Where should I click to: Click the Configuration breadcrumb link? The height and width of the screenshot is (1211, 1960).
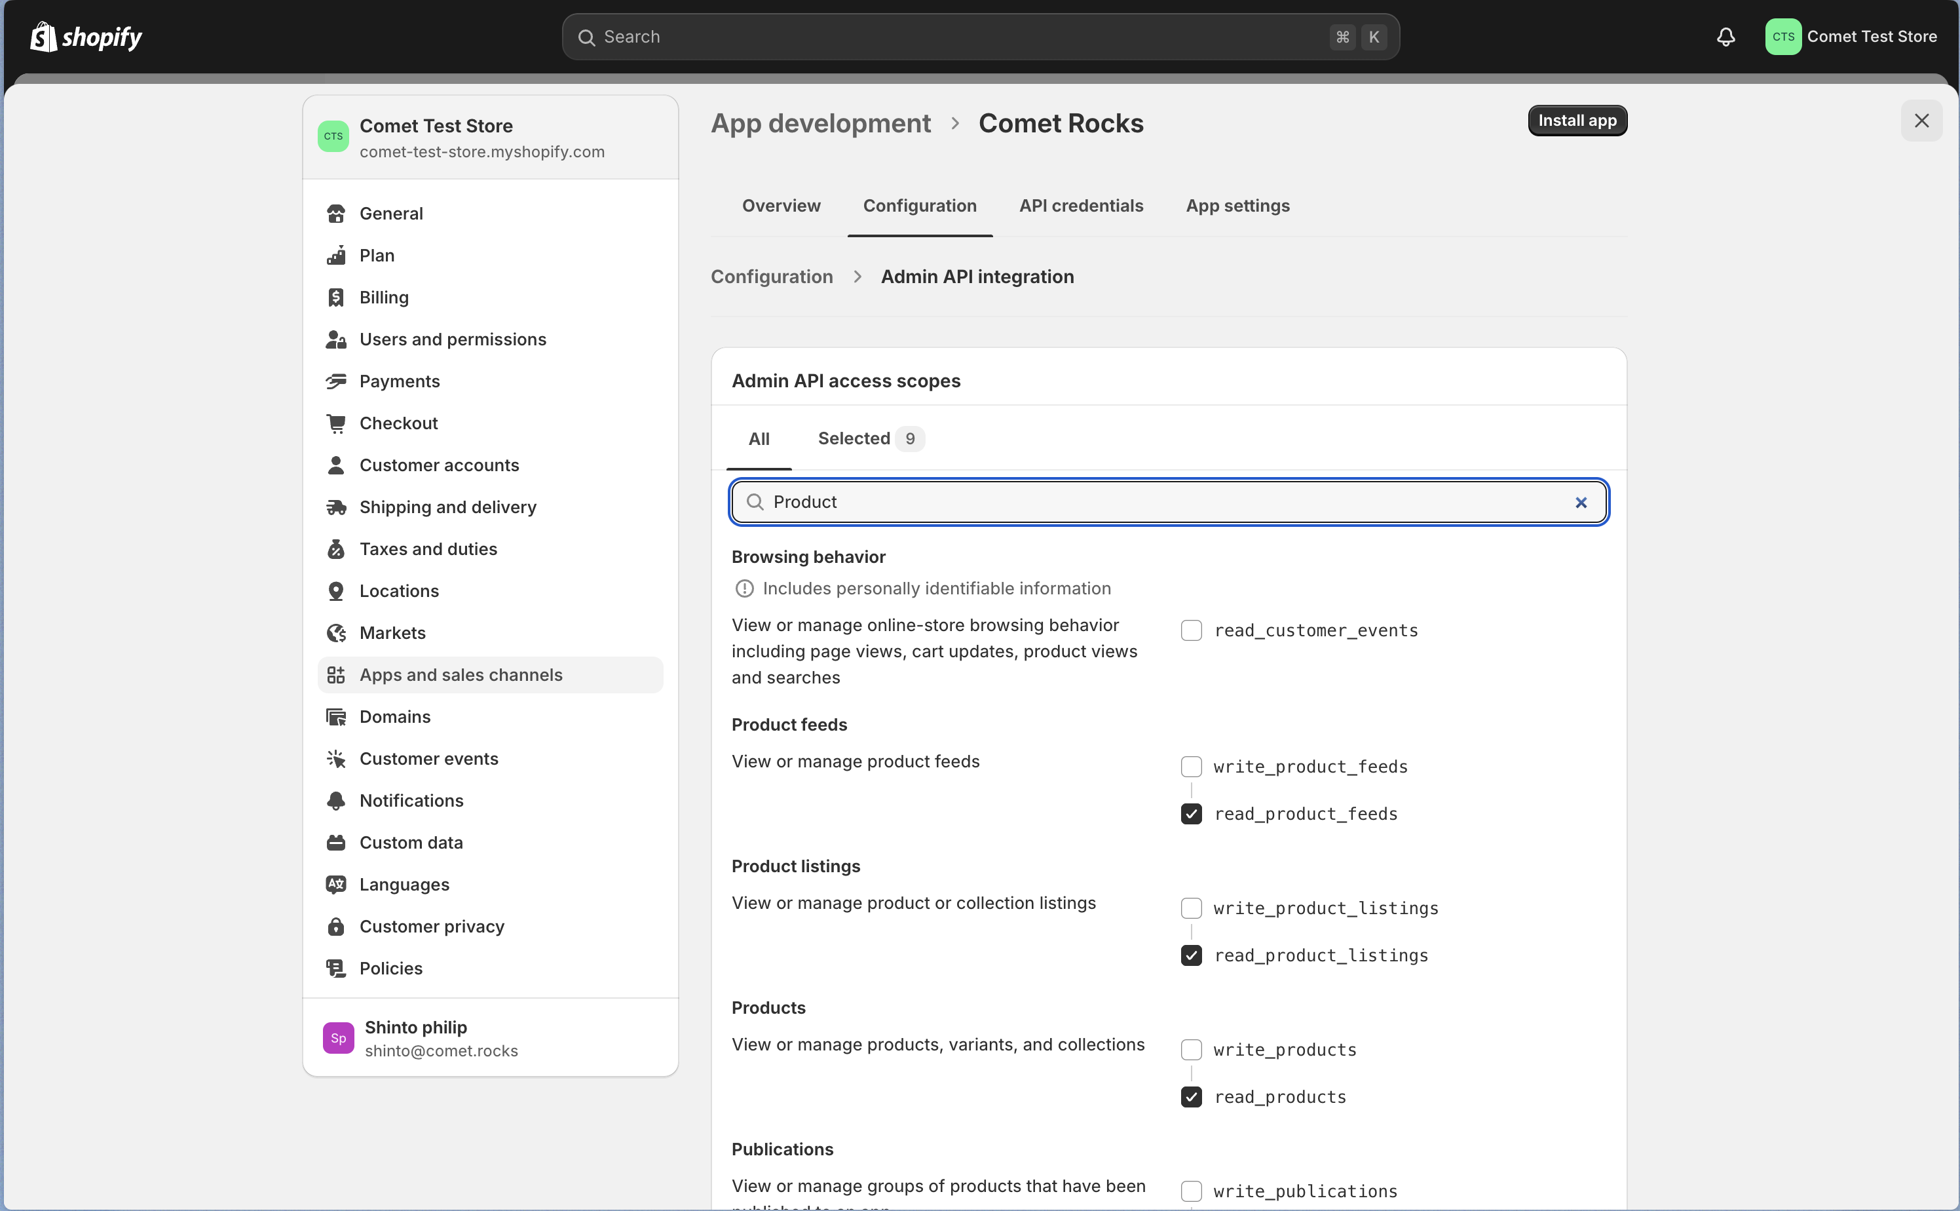(771, 277)
